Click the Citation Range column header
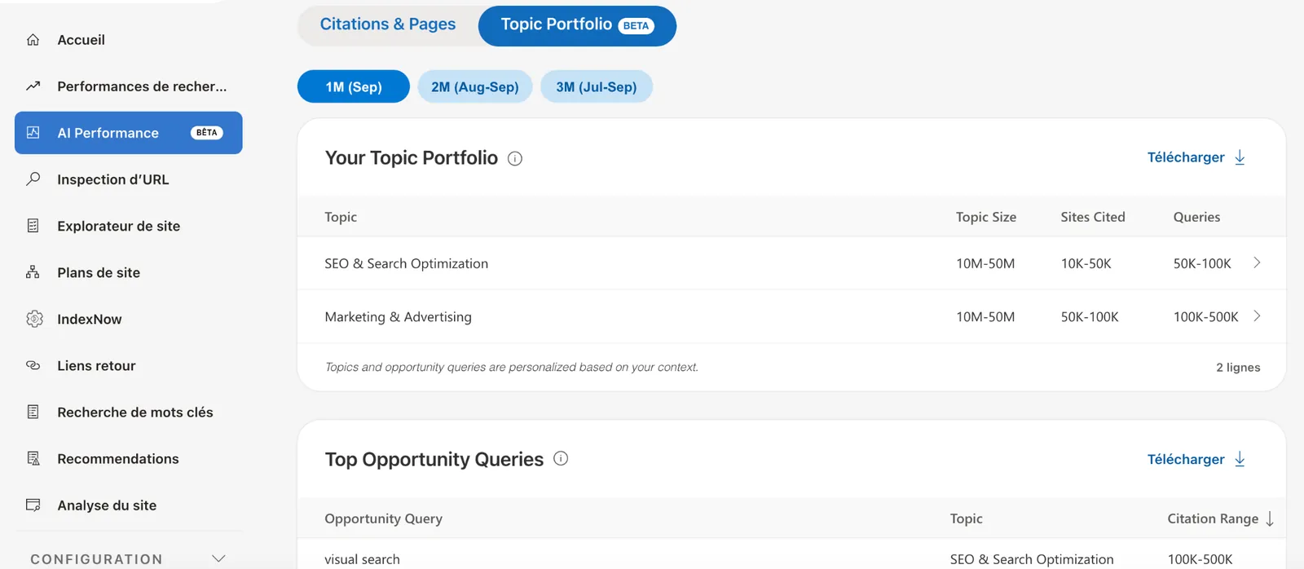The height and width of the screenshot is (569, 1304). pyautogui.click(x=1213, y=518)
